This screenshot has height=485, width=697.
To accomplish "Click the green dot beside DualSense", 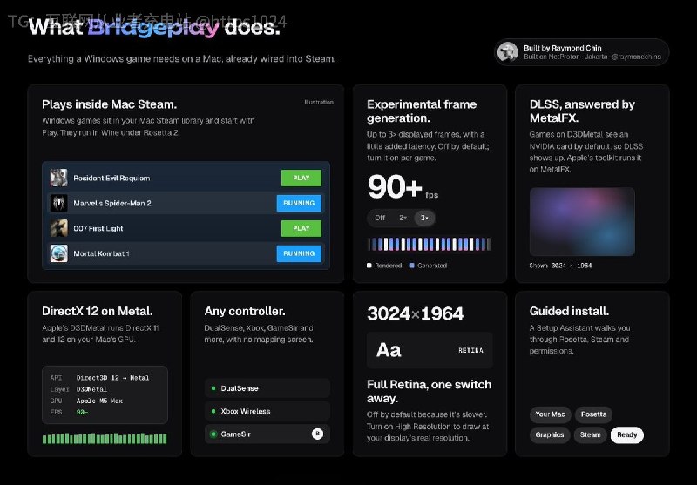I will (x=213, y=388).
